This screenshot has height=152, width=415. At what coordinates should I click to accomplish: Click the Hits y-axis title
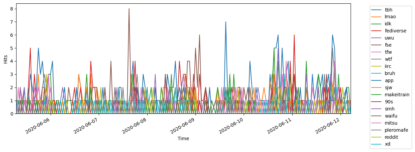click(x=5, y=59)
